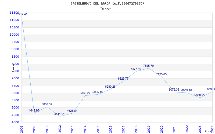Select the 4411.91 data label
Viewport: 215px width, 134px height.
(59, 114)
